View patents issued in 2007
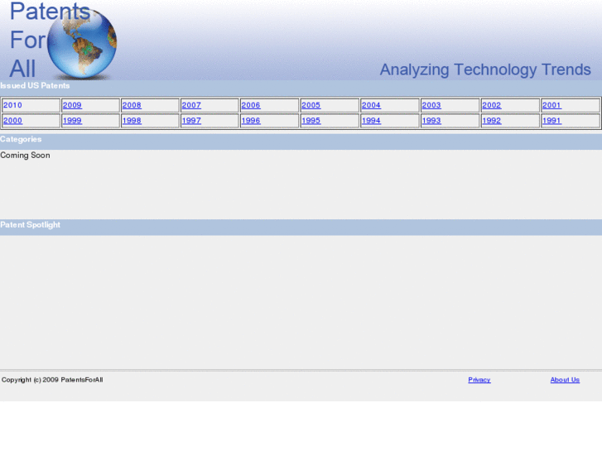Image resolution: width=602 pixels, height=451 pixels. (191, 105)
